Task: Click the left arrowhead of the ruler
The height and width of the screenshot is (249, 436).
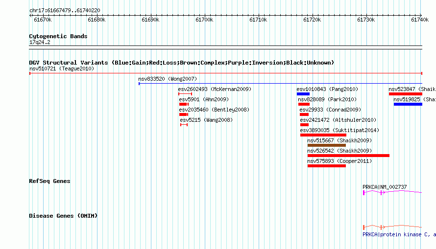Action: coord(30,16)
